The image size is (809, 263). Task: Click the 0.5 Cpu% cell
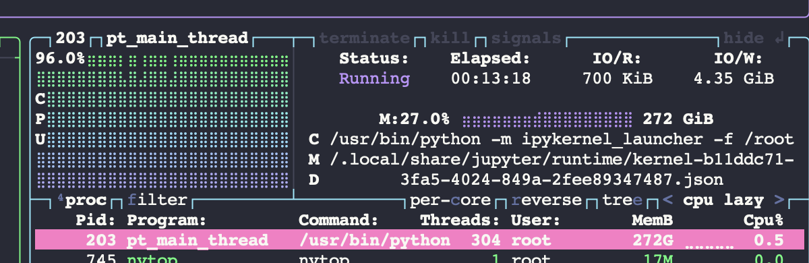769,241
